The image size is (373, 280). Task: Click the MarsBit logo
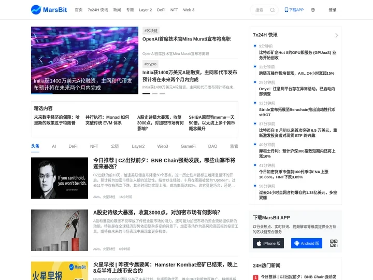click(x=49, y=10)
